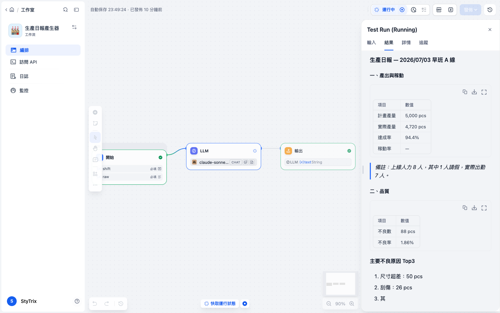Open the 監控 page
Screen dimensions: 500x313
[43, 90]
